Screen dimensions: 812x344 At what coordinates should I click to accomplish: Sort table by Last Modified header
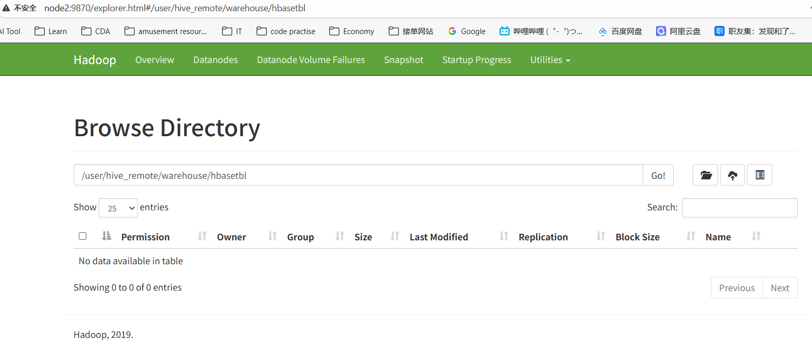click(439, 237)
